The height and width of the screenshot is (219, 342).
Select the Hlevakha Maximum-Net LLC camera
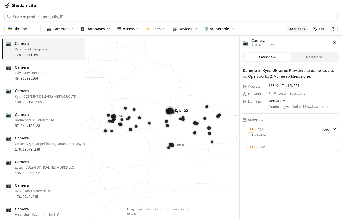point(44,211)
